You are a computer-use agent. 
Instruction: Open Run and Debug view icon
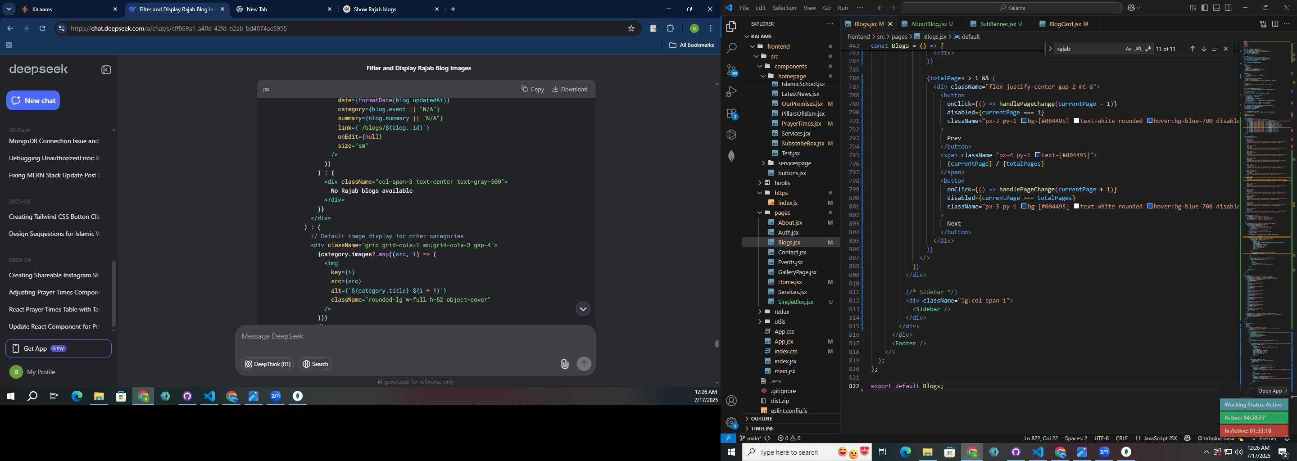pyautogui.click(x=731, y=91)
